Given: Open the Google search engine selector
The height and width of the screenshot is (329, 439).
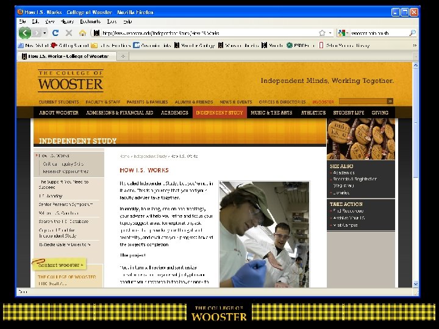Looking at the screenshot, I should [343, 33].
